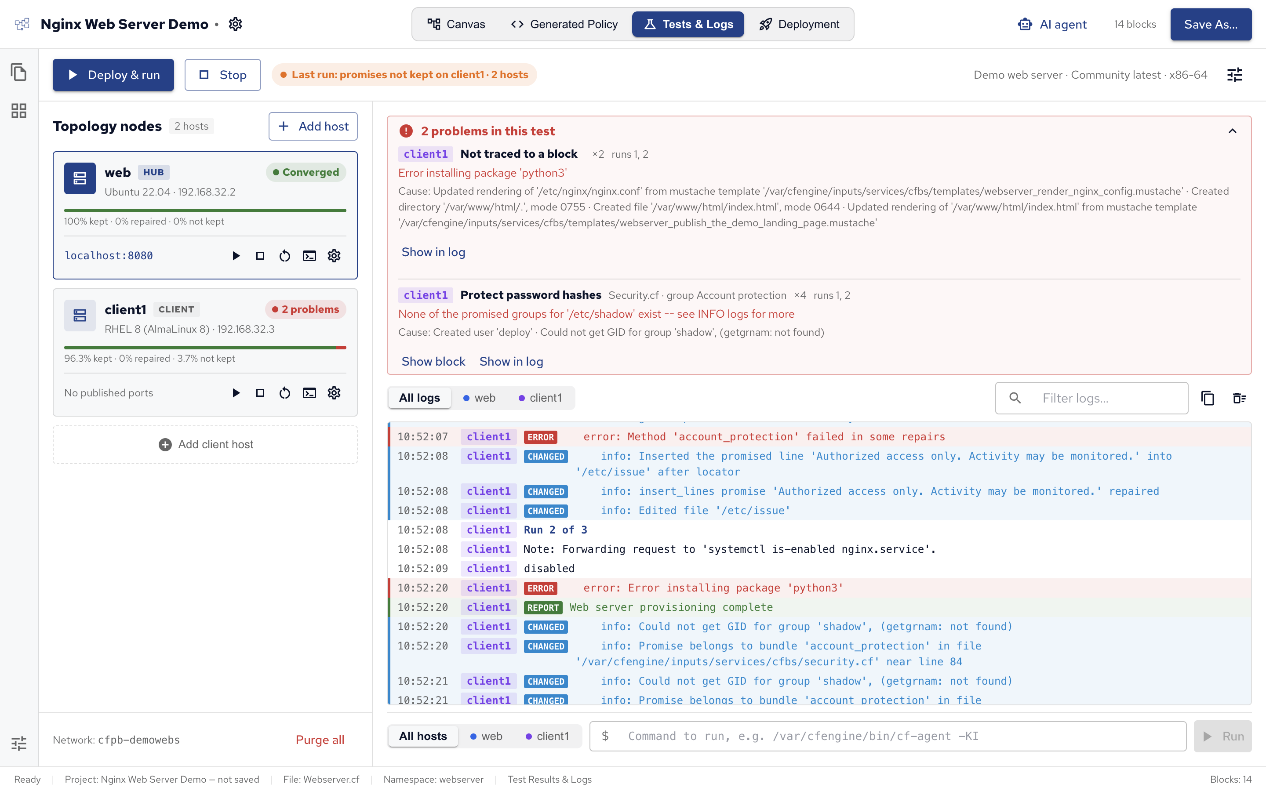Screen dimensions: 1266x791
Task: Click Add client host placeholder
Action: tap(205, 445)
